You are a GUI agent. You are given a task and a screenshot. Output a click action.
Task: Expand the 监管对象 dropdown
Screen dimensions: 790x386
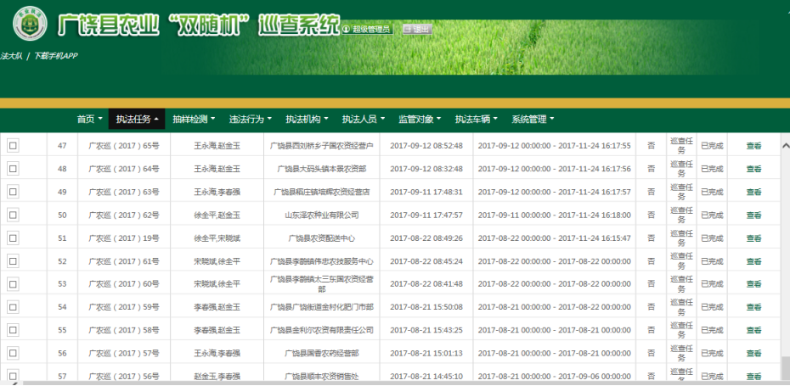coord(420,120)
